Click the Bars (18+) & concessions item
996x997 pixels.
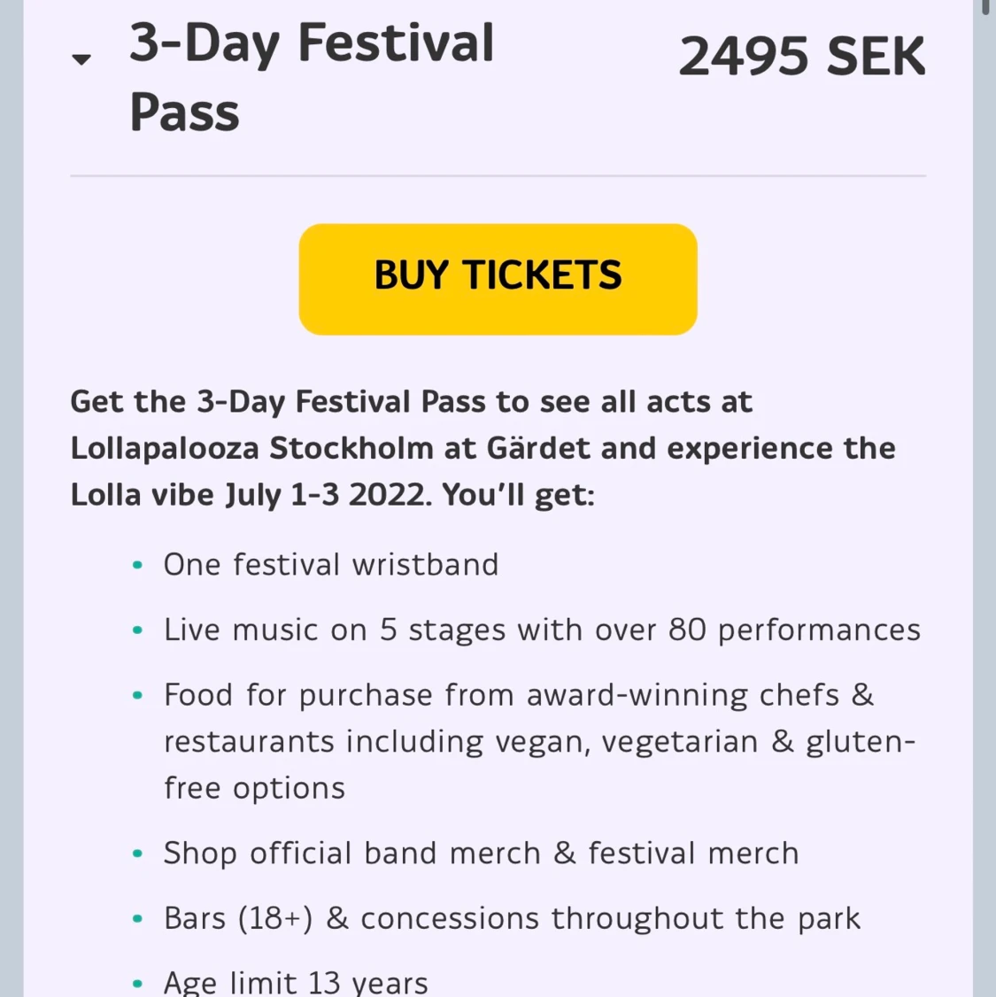pyautogui.click(x=512, y=918)
